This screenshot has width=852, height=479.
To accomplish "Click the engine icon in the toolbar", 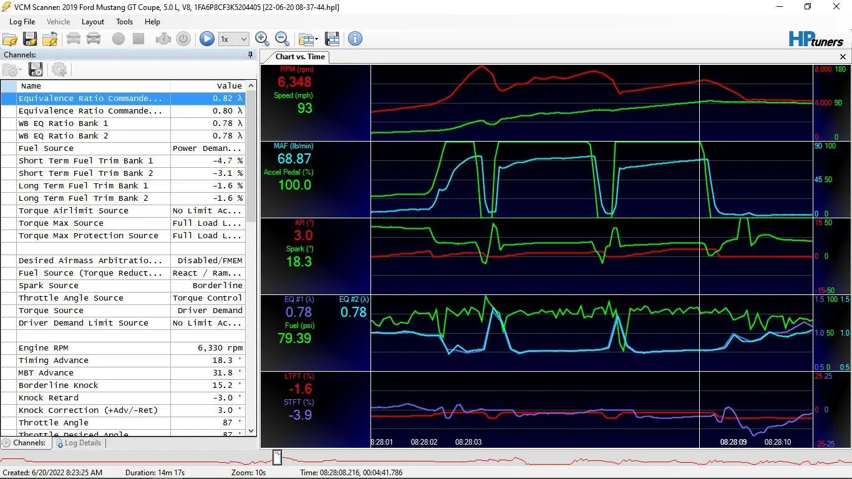I will pyautogui.click(x=163, y=39).
